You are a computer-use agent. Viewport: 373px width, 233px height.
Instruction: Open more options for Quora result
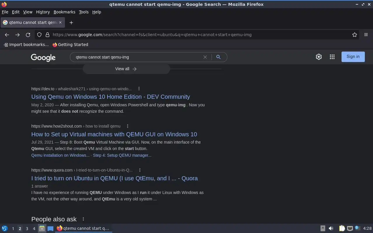click(x=140, y=170)
